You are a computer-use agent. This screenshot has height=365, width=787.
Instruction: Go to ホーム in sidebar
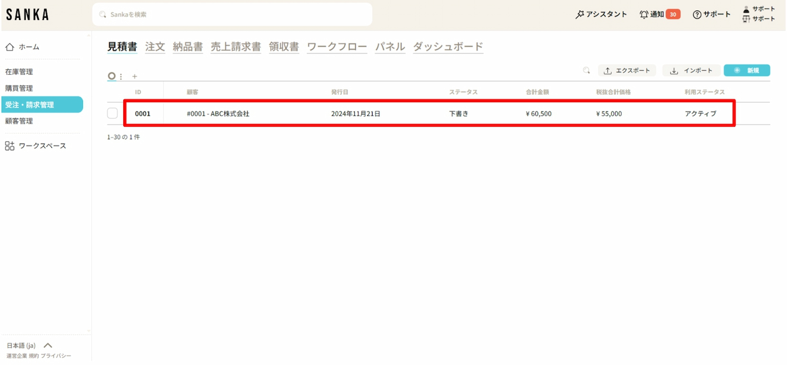(x=23, y=47)
